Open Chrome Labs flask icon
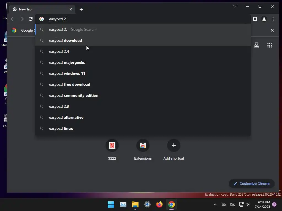The height and width of the screenshot is (211, 282). click(x=256, y=45)
